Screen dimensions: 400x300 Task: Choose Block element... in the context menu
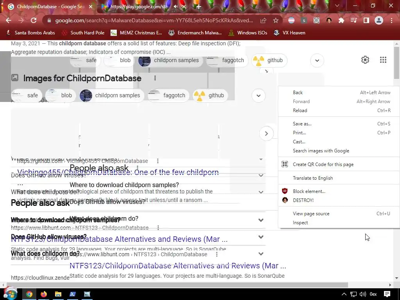pyautogui.click(x=339, y=191)
